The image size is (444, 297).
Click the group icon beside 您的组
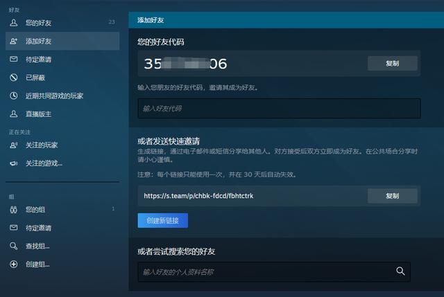(14, 210)
